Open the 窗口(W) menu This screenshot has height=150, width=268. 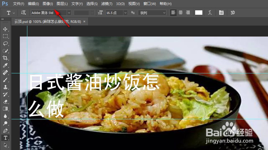[150, 4]
